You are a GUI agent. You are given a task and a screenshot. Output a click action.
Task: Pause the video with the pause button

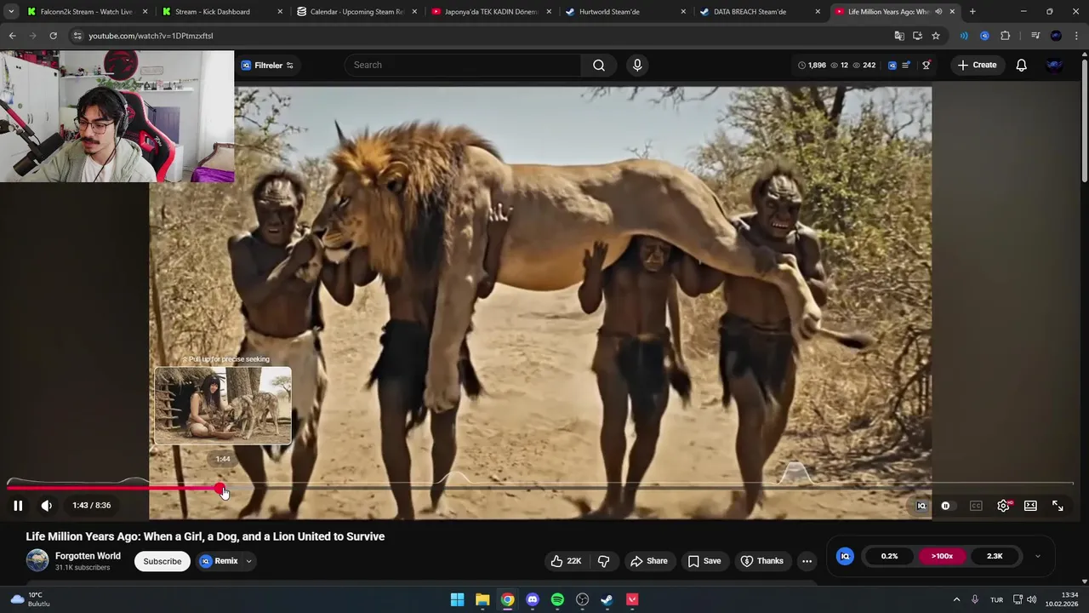coord(18,506)
